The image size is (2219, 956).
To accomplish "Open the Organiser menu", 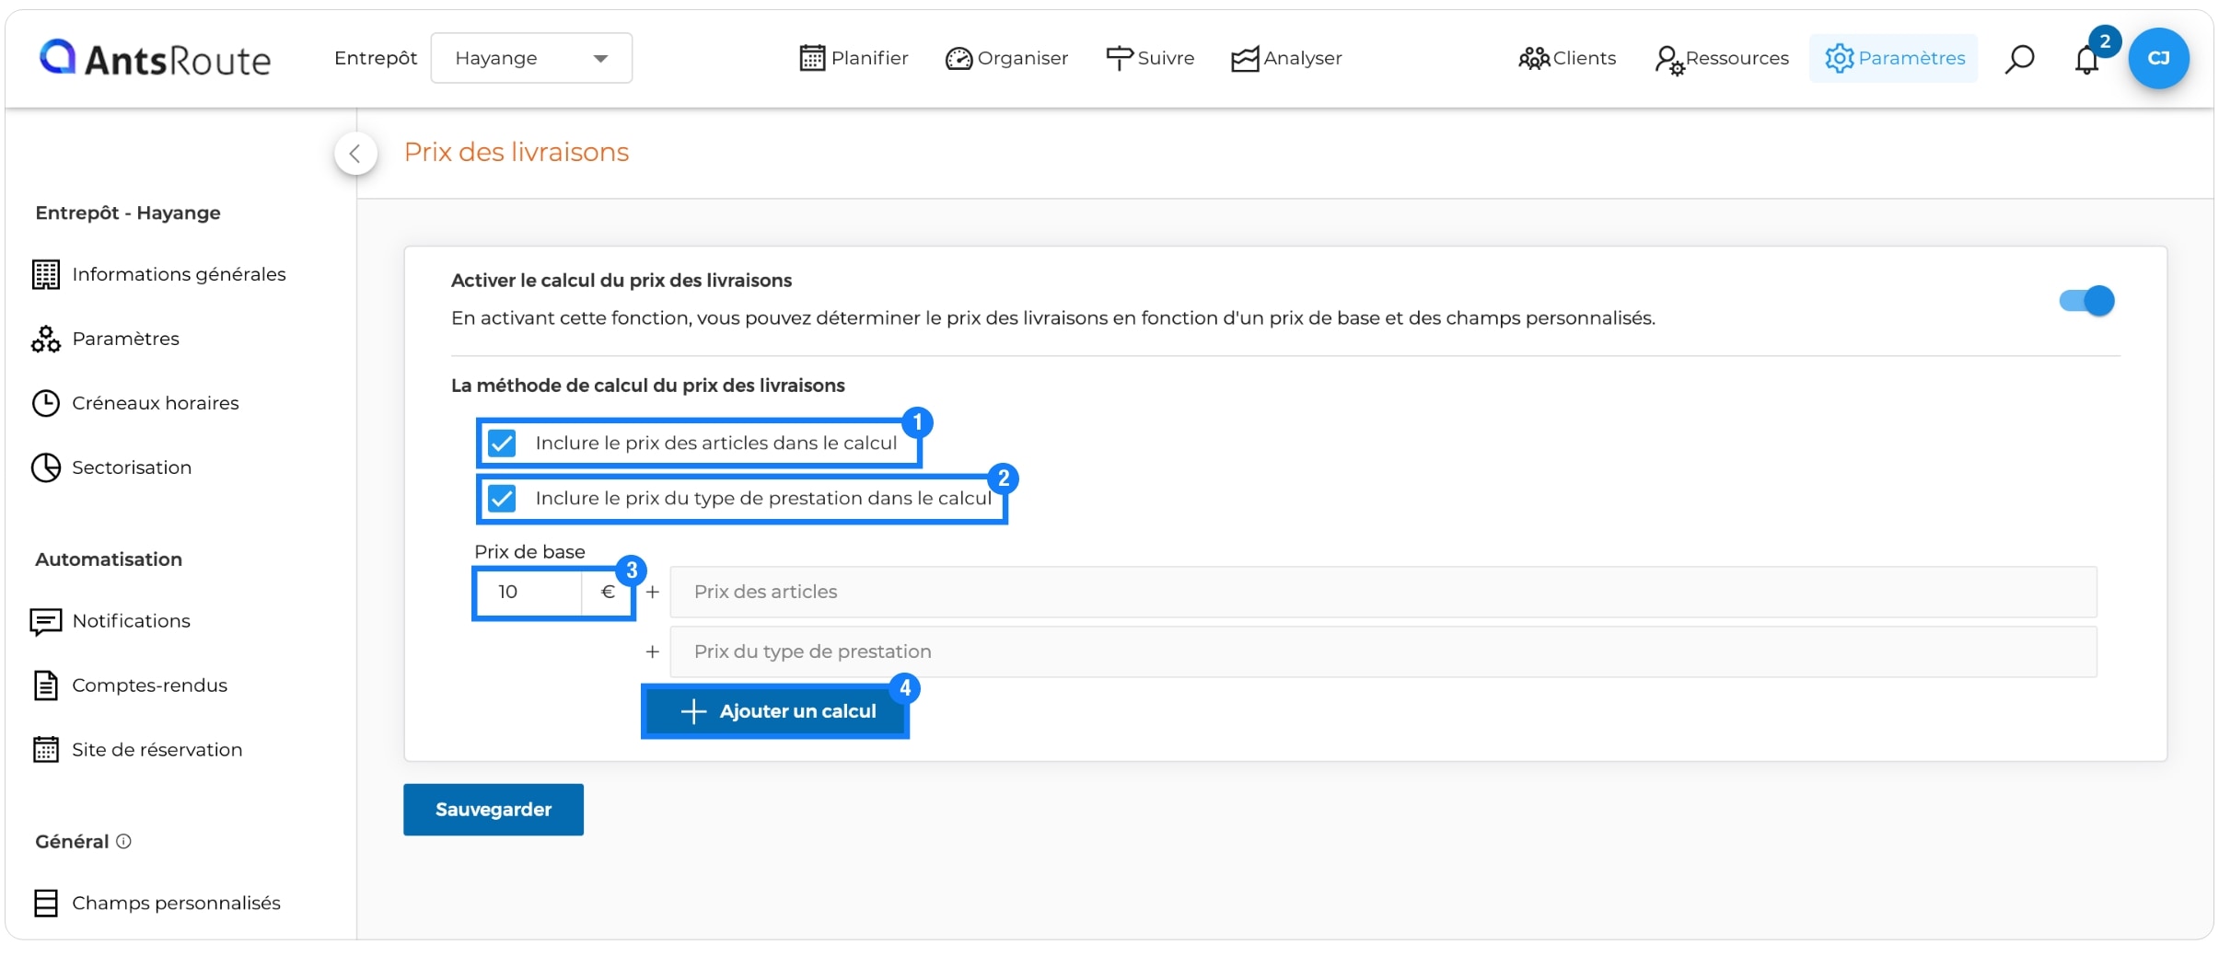I will tap(1006, 58).
